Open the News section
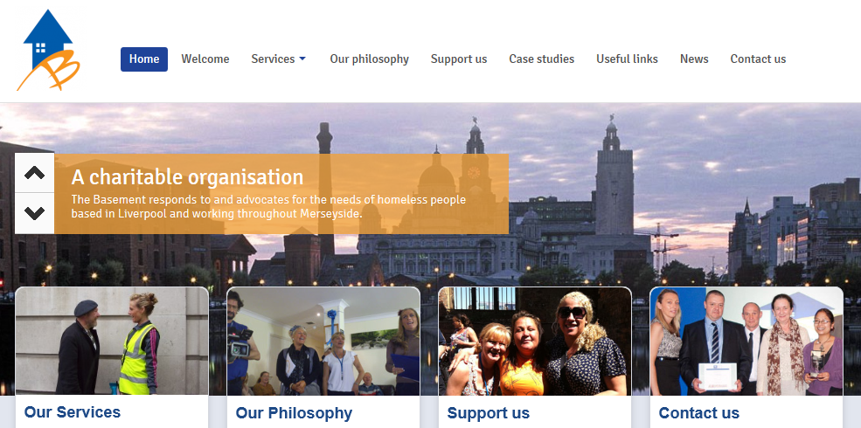Viewport: 861px width, 428px height. click(694, 59)
